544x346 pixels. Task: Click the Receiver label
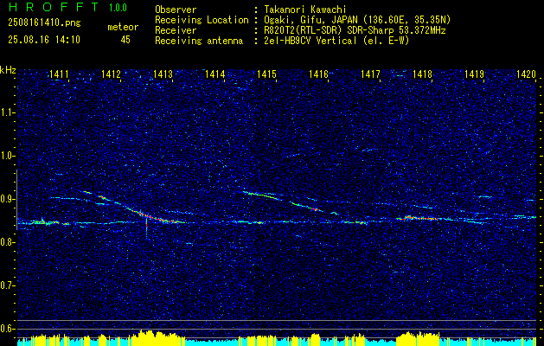coord(176,30)
